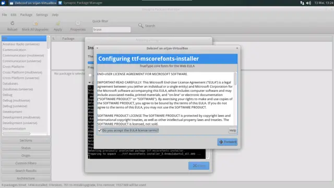
Task: Click the Origin filter button
Action: click(x=26, y=156)
